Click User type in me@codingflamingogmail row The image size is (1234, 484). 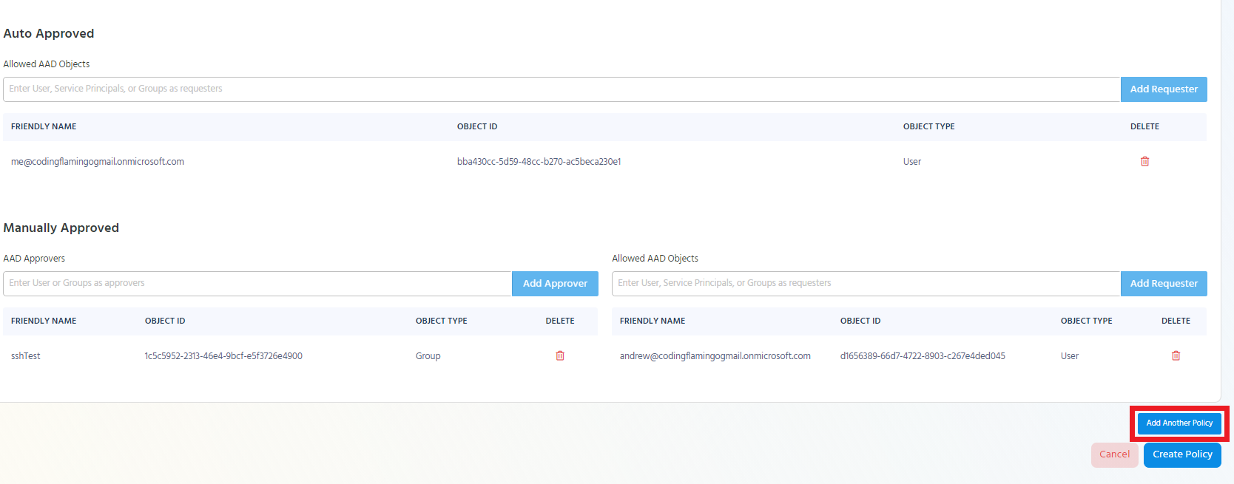(x=912, y=162)
